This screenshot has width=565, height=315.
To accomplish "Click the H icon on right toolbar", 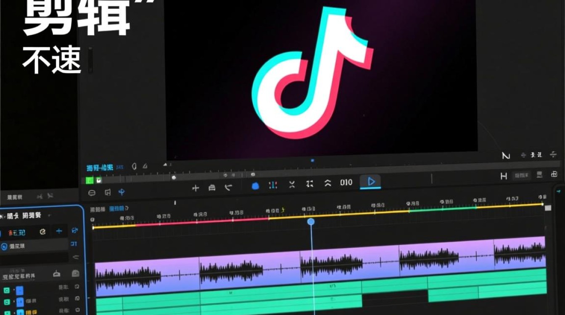I will (x=504, y=176).
